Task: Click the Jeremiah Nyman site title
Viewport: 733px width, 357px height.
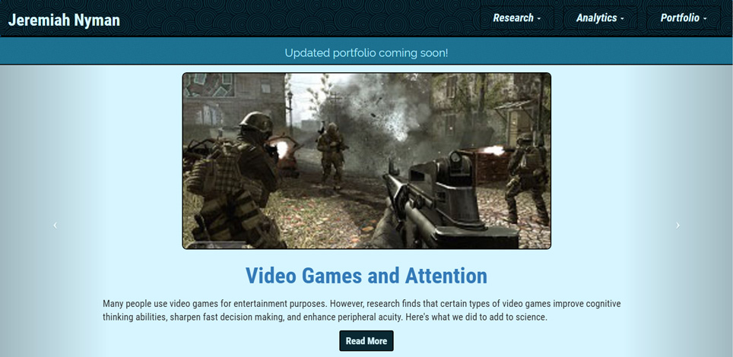Action: click(x=64, y=20)
